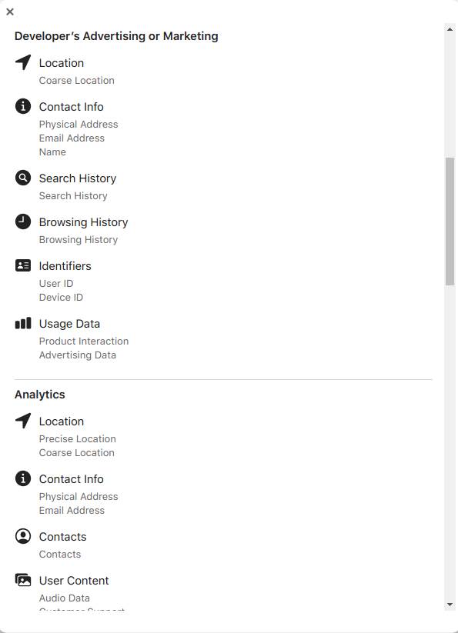Screen dimensions: 458x633
Task: Click the vertical scrollbar thumb
Action: (x=450, y=219)
